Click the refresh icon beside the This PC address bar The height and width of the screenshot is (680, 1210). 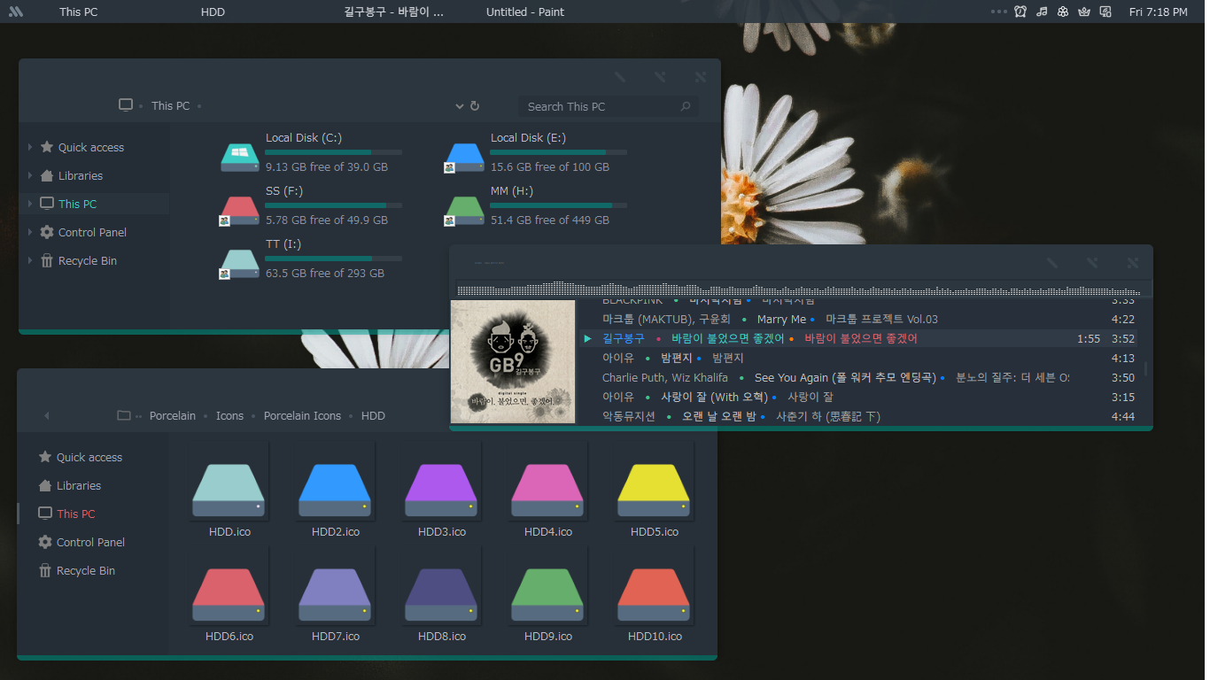475,106
